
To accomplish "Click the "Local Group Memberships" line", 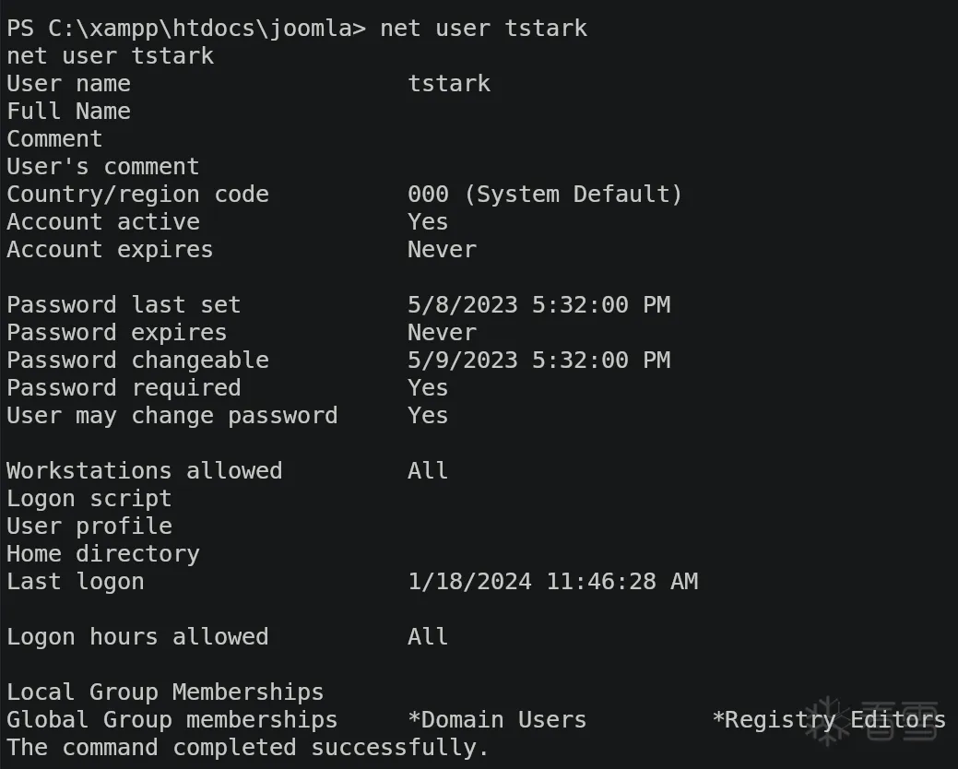I will [x=165, y=692].
